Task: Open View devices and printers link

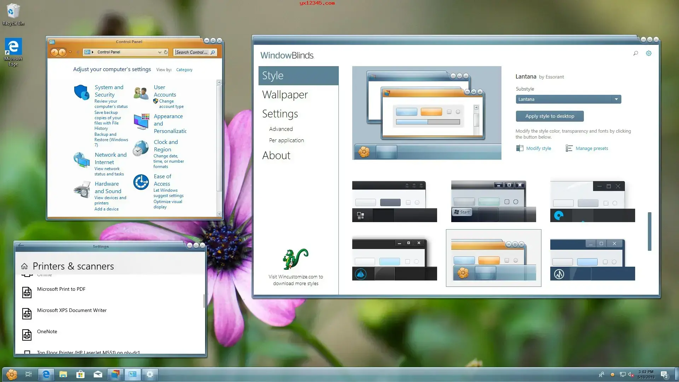Action: (110, 201)
